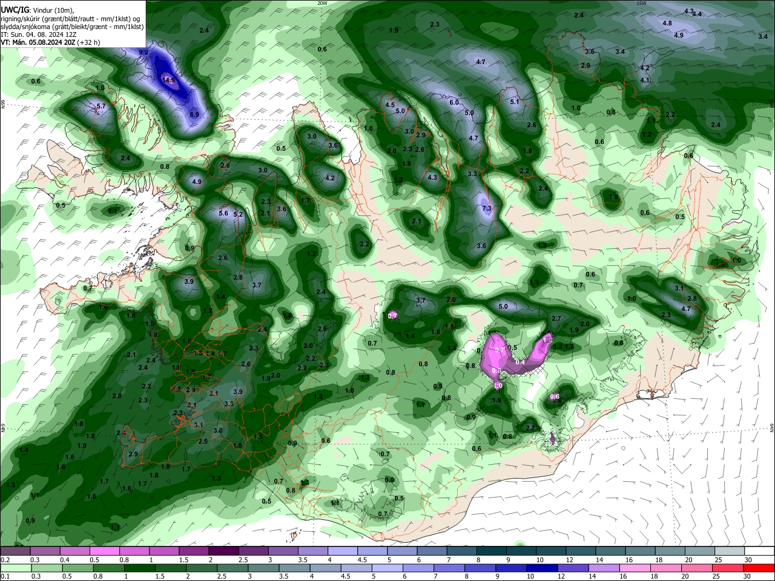Click the 9.2 value on the map

143,53
